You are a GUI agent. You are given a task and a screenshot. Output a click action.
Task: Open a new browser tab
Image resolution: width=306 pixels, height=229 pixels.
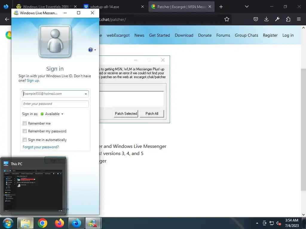(221, 7)
